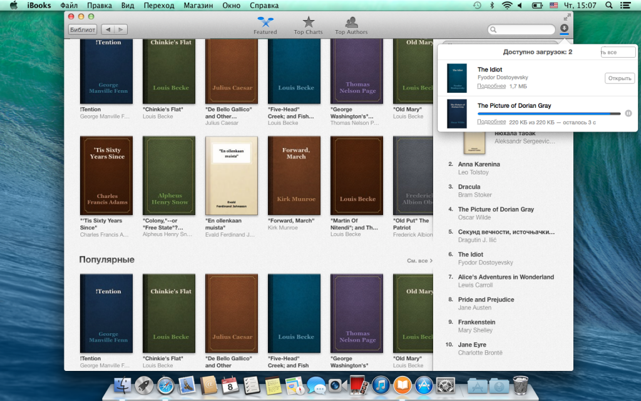The width and height of the screenshot is (641, 401).
Task: Go forward using the right arrow button
Action: pos(121,29)
